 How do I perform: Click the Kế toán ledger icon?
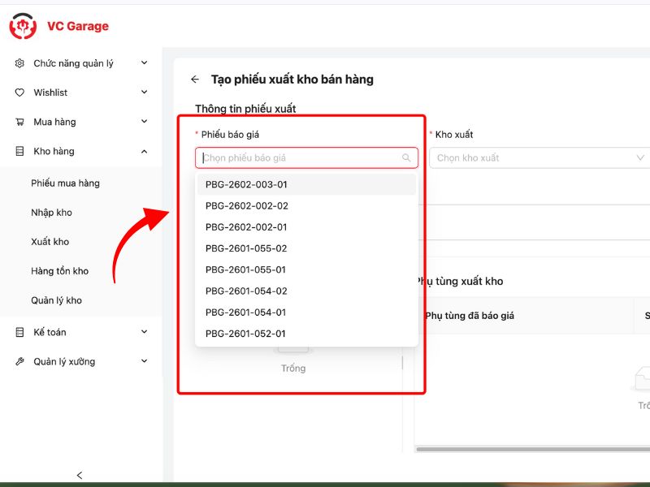(20, 332)
